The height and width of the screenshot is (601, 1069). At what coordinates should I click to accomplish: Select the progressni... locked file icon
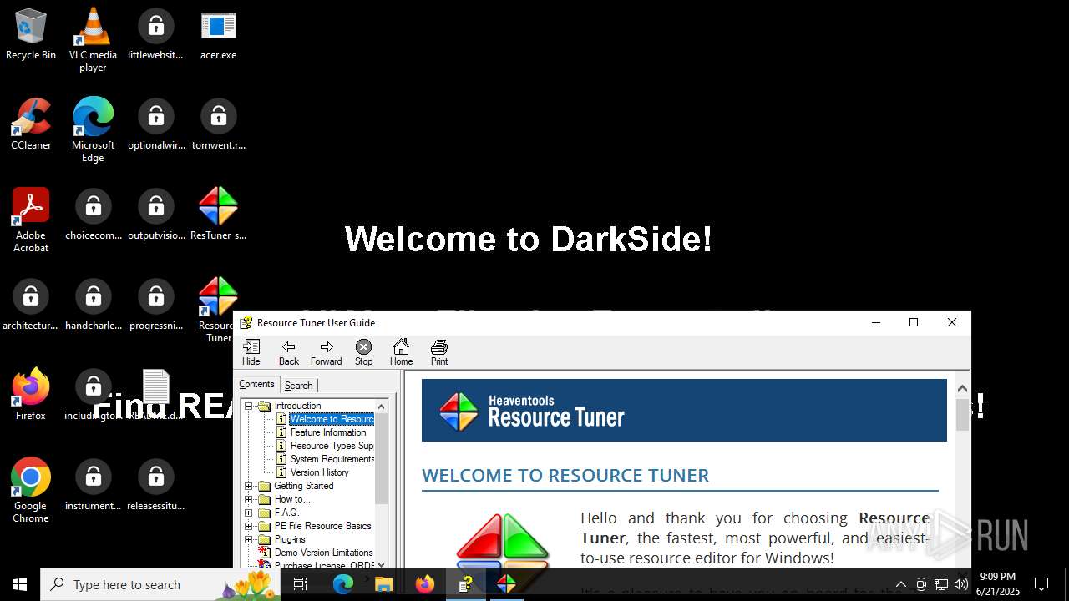(155, 305)
